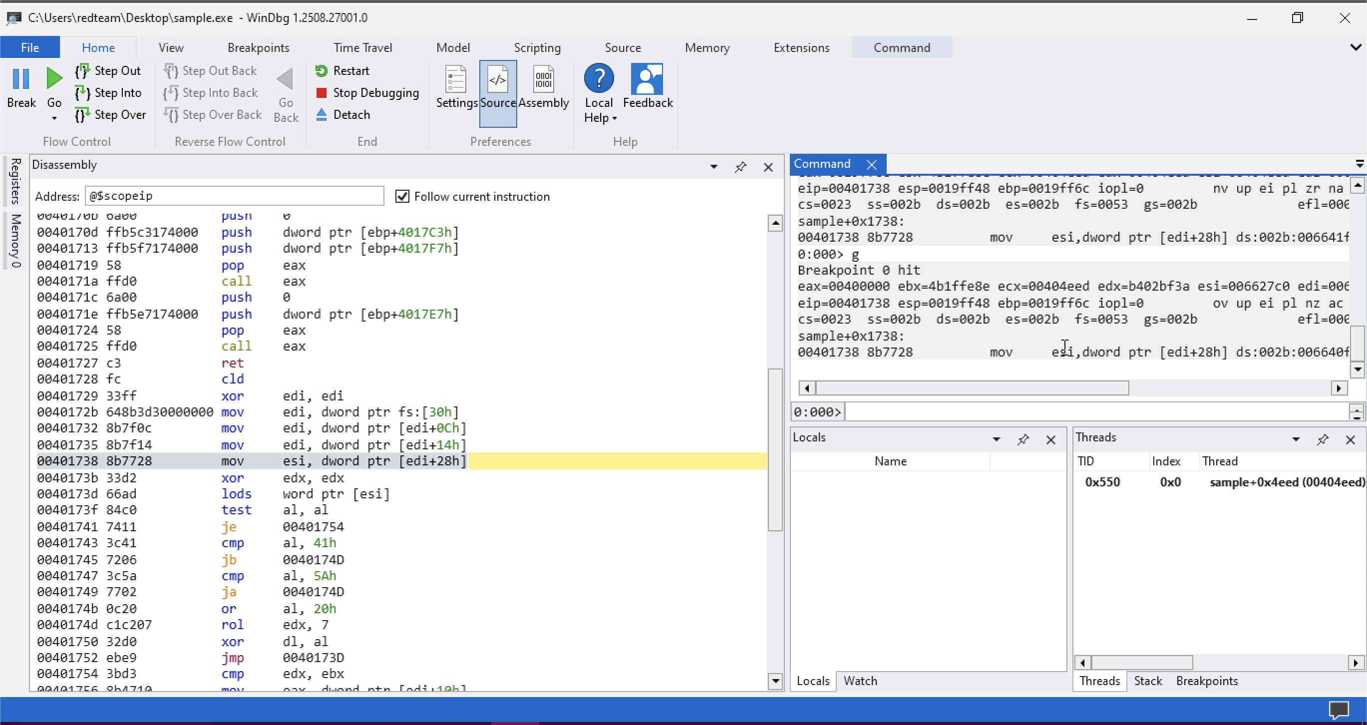The image size is (1367, 725).
Task: Expand the Local Help dropdown
Action: 615,118
